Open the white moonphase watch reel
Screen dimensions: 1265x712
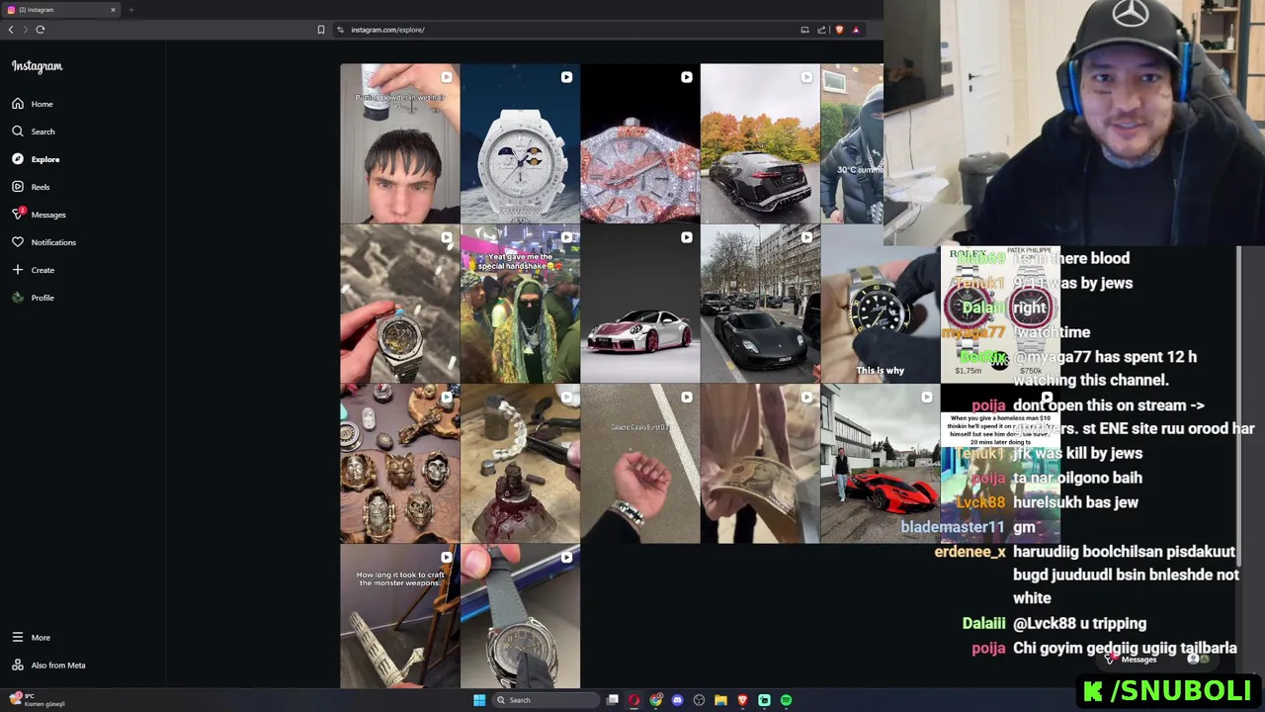point(520,143)
